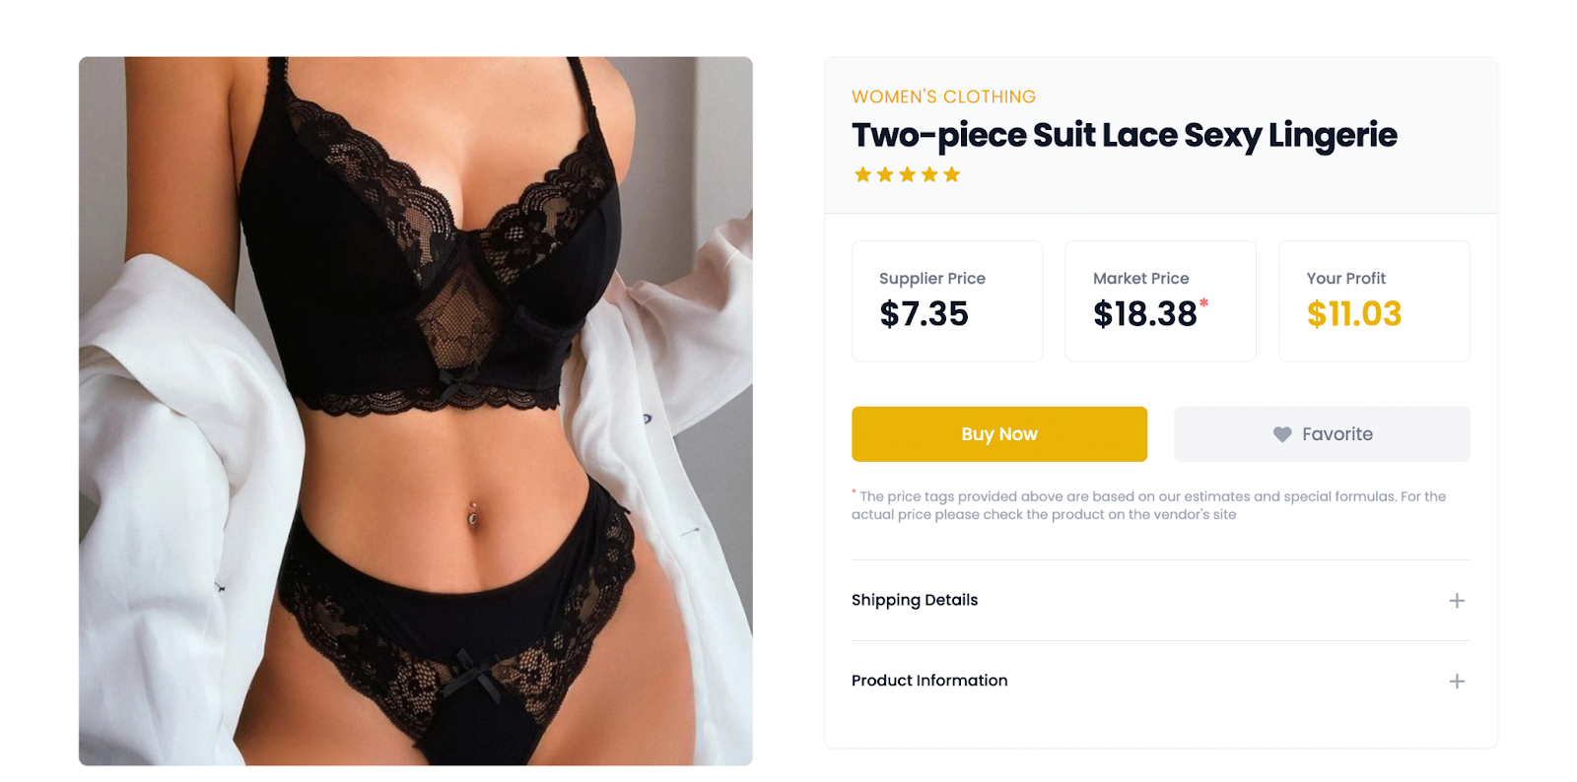
Task: Click the heart icon on Favorite
Action: click(1282, 434)
